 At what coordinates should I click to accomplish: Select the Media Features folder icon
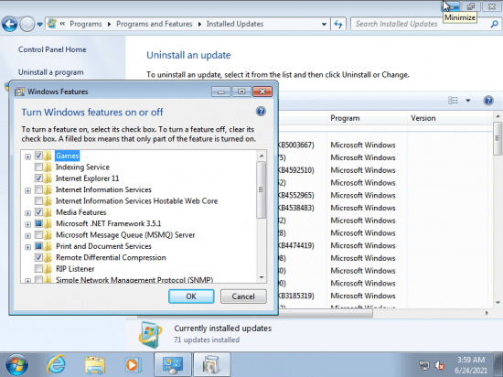coord(48,212)
